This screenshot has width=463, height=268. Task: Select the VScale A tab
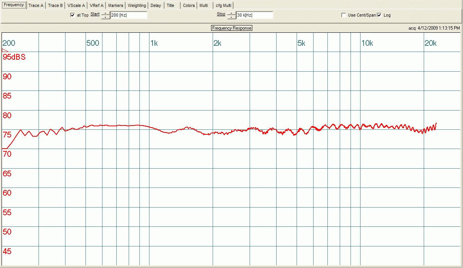click(76, 5)
